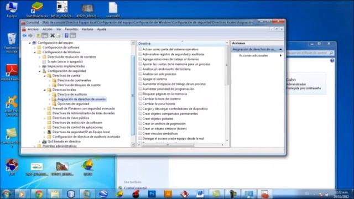Click the taskbar clock
The image size is (354, 199).
341,194
